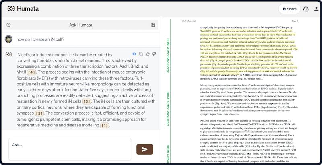Open chat history clock icon

click(x=8, y=25)
